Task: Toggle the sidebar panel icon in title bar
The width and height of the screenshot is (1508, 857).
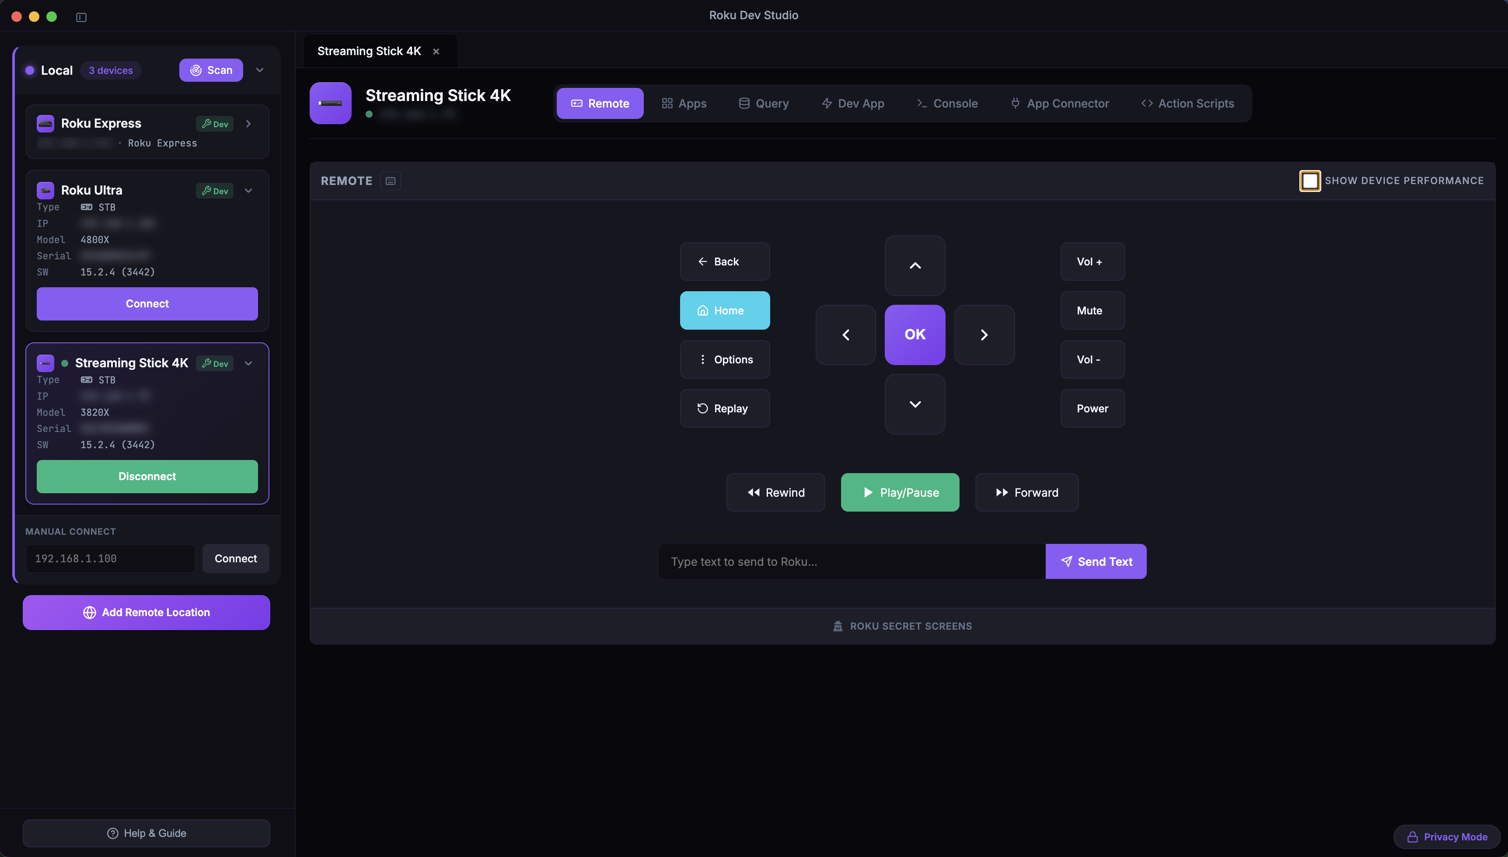Action: coord(81,17)
